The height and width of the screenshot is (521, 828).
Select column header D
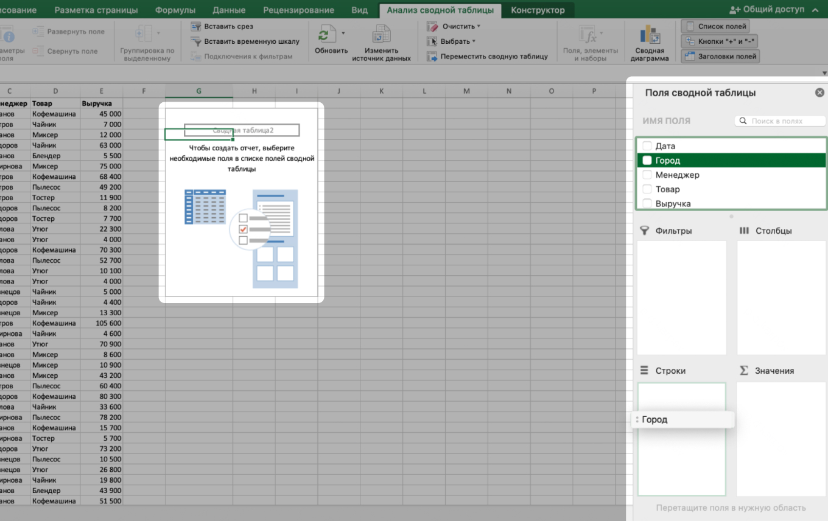pos(55,91)
